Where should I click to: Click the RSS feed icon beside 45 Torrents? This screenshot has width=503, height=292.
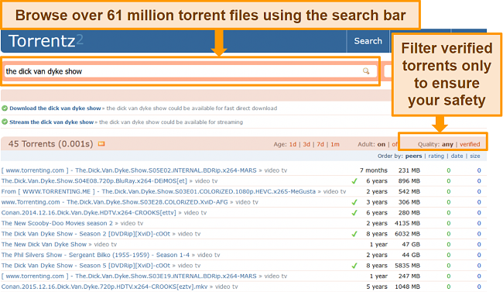pos(101,143)
